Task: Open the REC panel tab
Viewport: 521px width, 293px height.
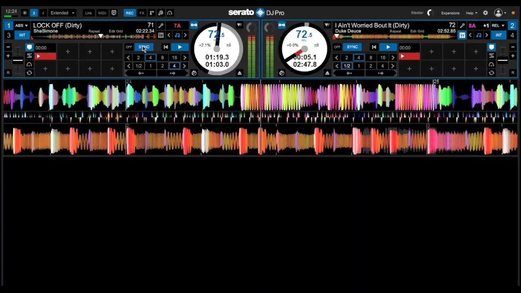Action: (x=129, y=13)
